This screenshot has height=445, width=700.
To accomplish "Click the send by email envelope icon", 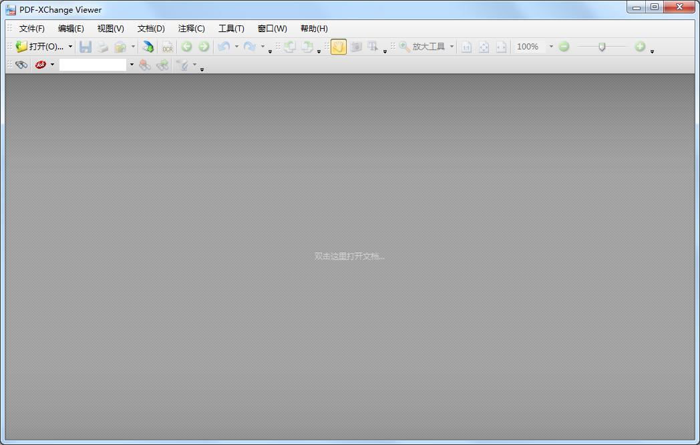I will tap(120, 47).
